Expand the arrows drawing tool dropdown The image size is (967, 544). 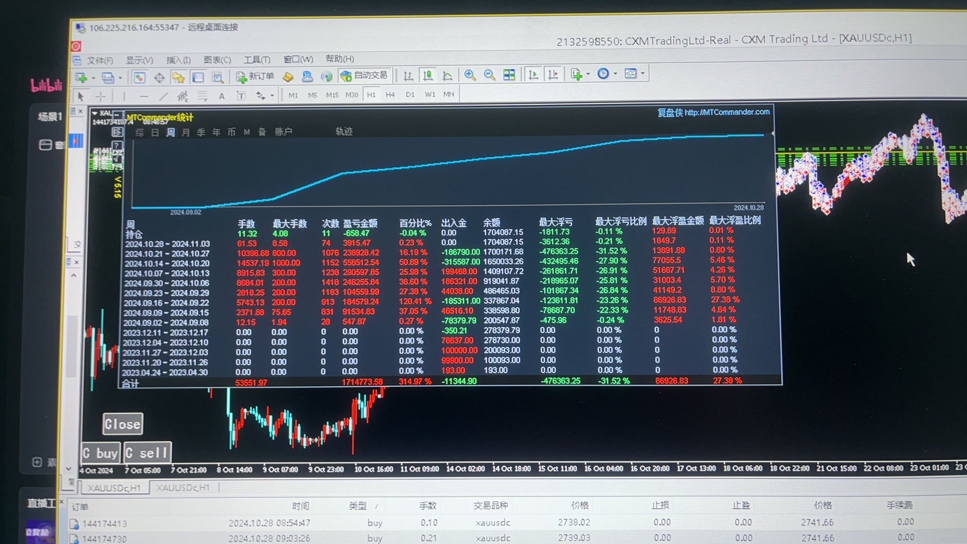coord(272,95)
